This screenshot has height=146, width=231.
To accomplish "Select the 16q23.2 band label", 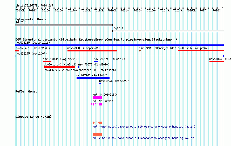I will click(x=118, y=28).
